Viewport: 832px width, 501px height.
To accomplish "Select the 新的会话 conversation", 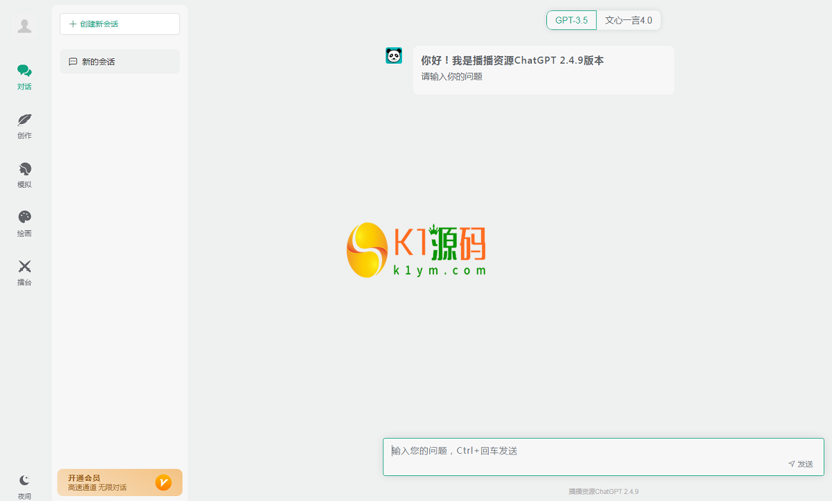I will [x=119, y=62].
